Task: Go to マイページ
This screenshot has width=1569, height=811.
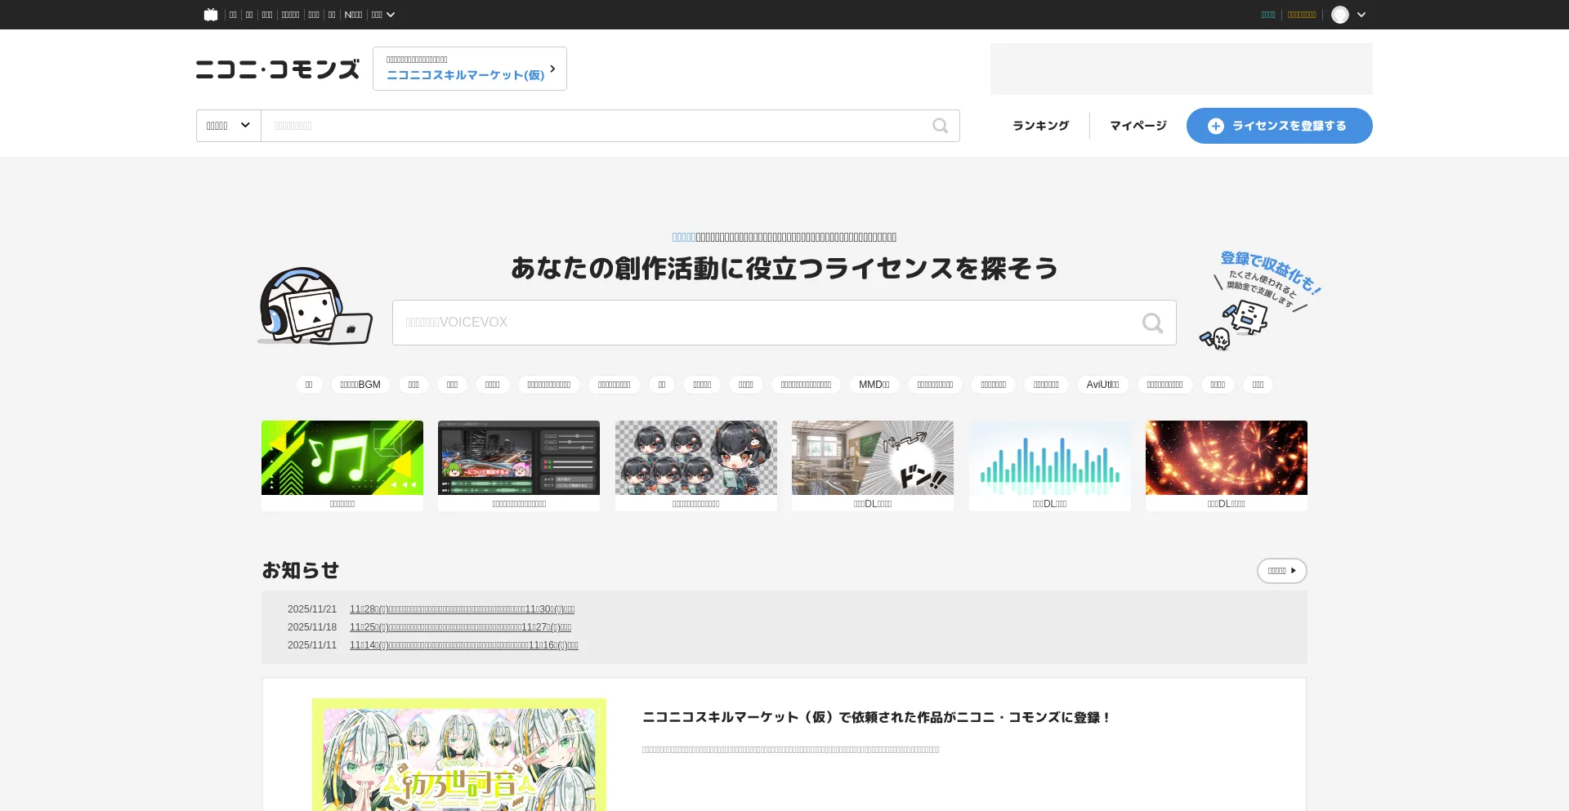Action: 1138,126
